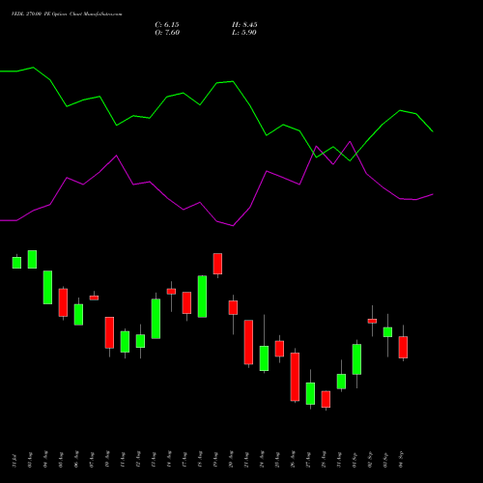Select the green candlestick for 13 Aug
Screen dimensions: 483x483
(x=156, y=319)
